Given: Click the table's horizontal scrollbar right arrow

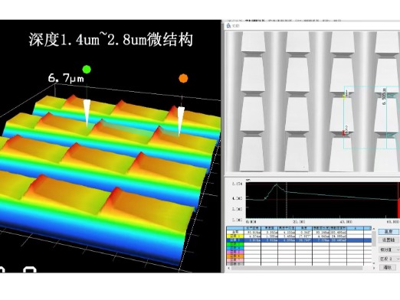Looking at the screenshot, I should [373, 268].
